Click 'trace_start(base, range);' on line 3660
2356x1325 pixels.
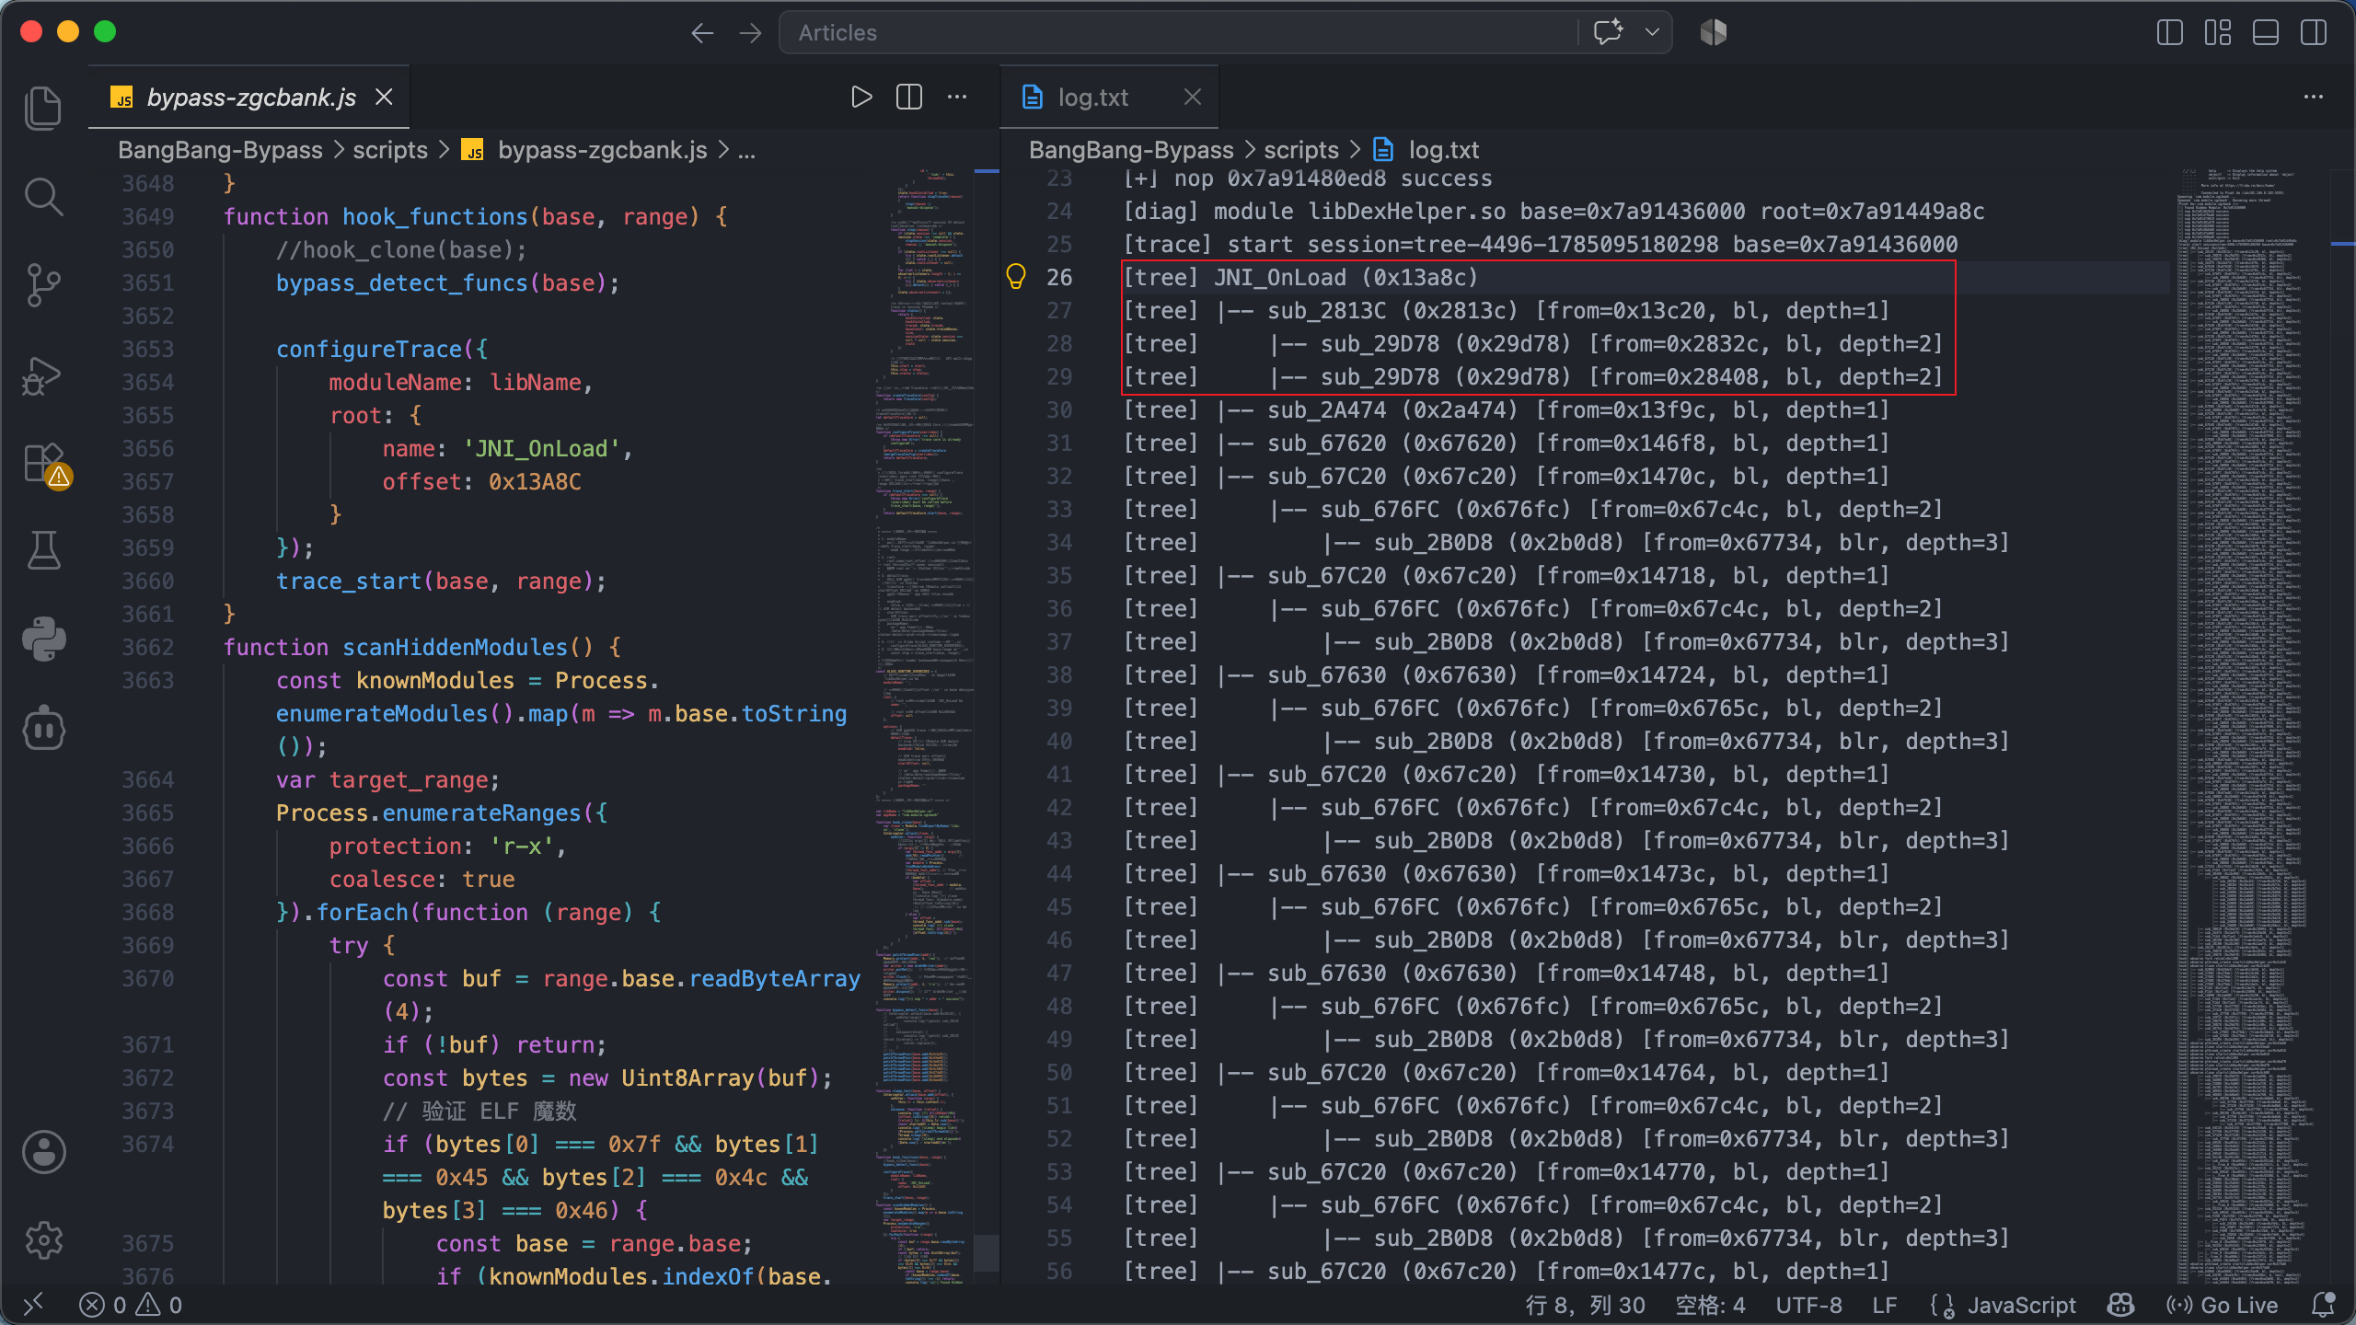click(x=441, y=581)
